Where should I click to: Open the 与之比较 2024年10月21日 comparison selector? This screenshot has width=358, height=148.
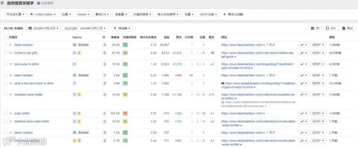coord(85,28)
